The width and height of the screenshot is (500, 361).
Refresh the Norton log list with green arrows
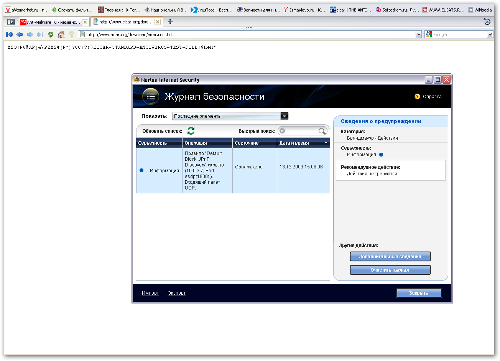(191, 131)
